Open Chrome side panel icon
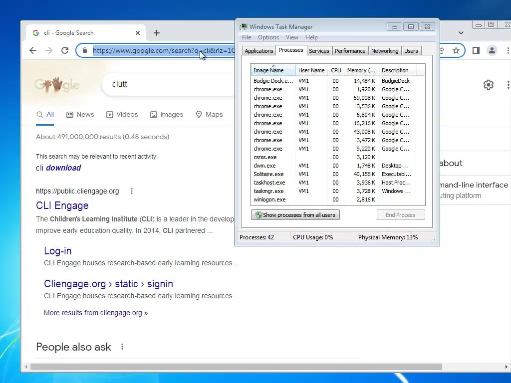 click(x=476, y=50)
